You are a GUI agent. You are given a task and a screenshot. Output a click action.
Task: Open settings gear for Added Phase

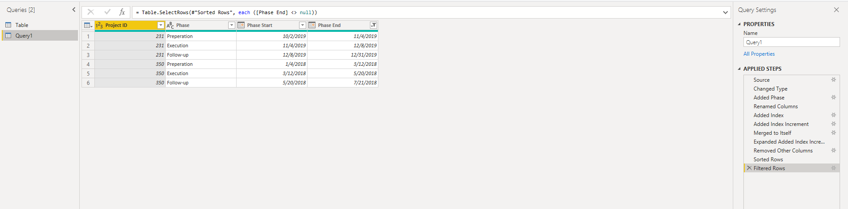tap(833, 98)
